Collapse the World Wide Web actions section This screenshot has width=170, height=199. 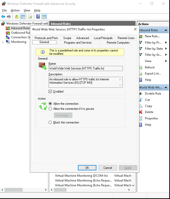(x=166, y=87)
